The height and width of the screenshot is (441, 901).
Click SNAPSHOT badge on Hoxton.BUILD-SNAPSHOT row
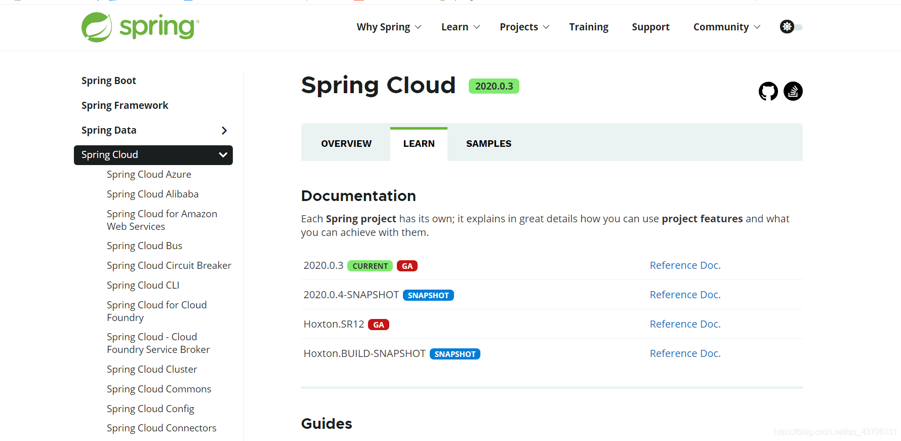[455, 354]
